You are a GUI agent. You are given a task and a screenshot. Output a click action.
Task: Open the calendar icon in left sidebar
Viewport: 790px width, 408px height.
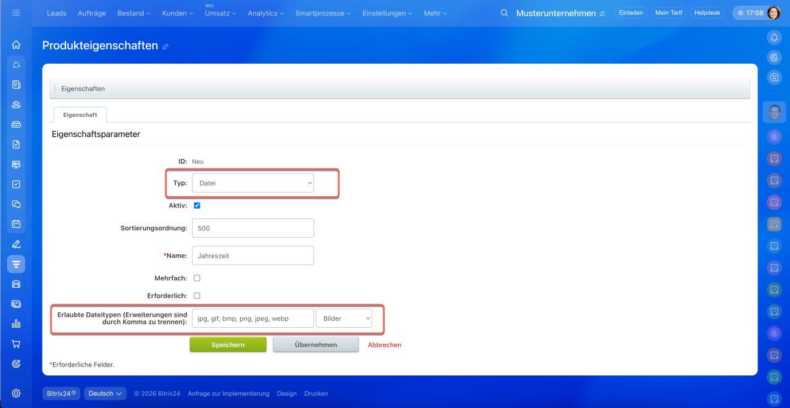pyautogui.click(x=16, y=224)
